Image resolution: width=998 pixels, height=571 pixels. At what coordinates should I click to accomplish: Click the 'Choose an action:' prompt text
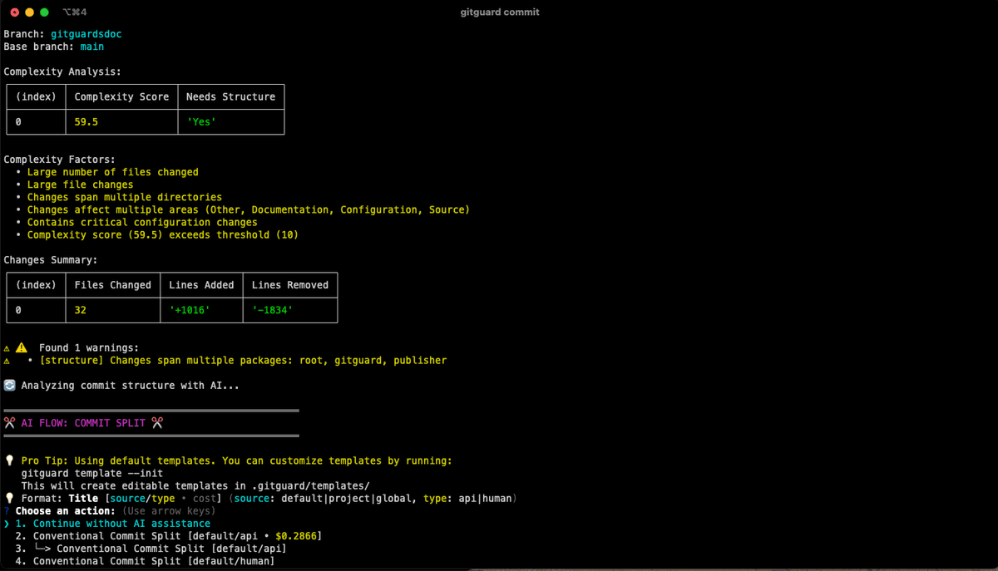tap(66, 511)
